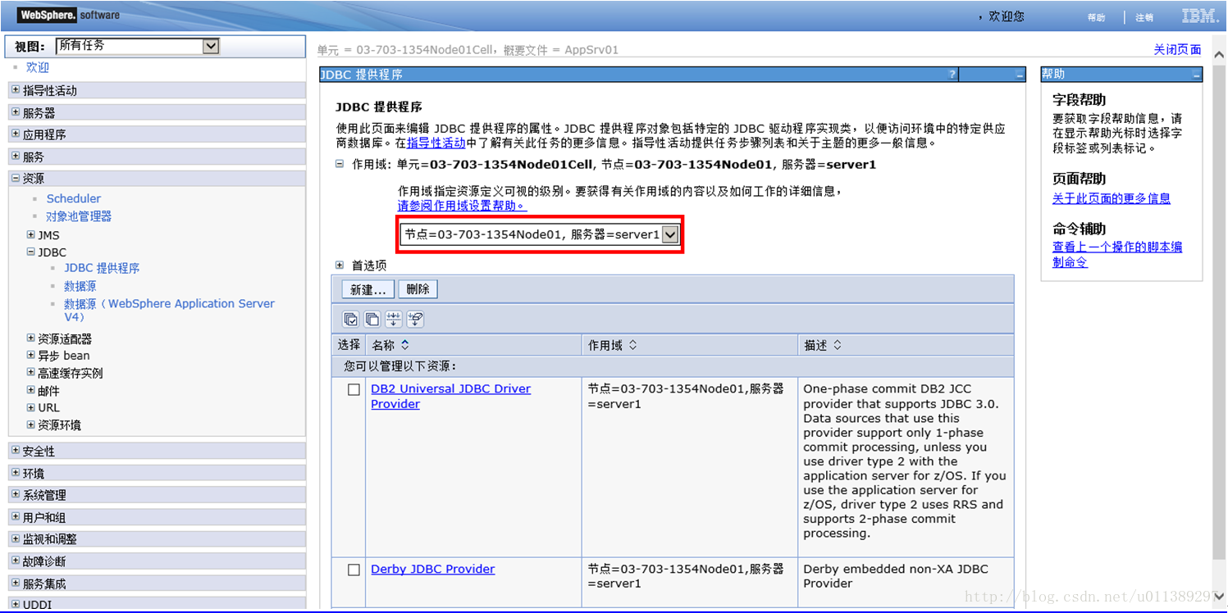Viewport: 1228px width, 613px height.
Task: Show the filter view icon
Action: 394,319
